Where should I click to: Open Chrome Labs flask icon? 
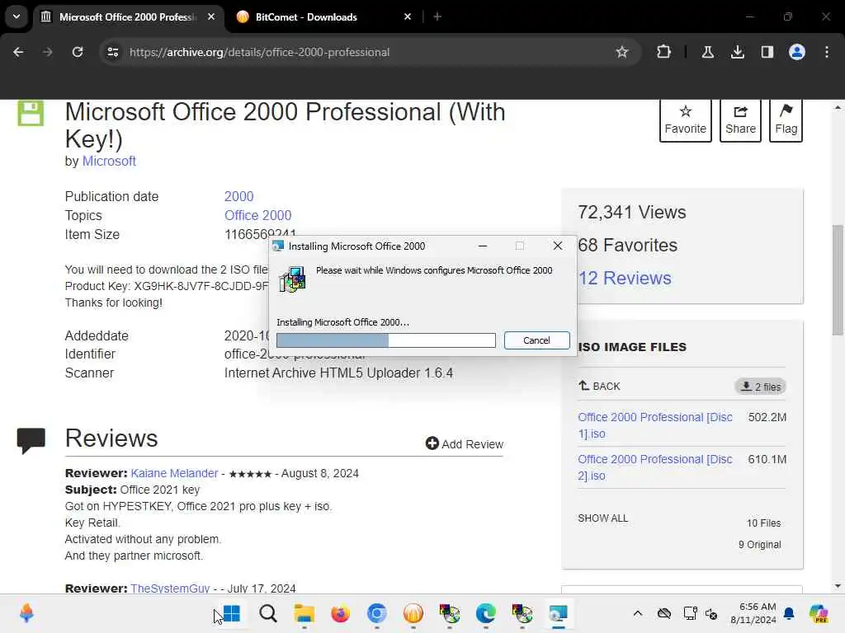(x=707, y=52)
